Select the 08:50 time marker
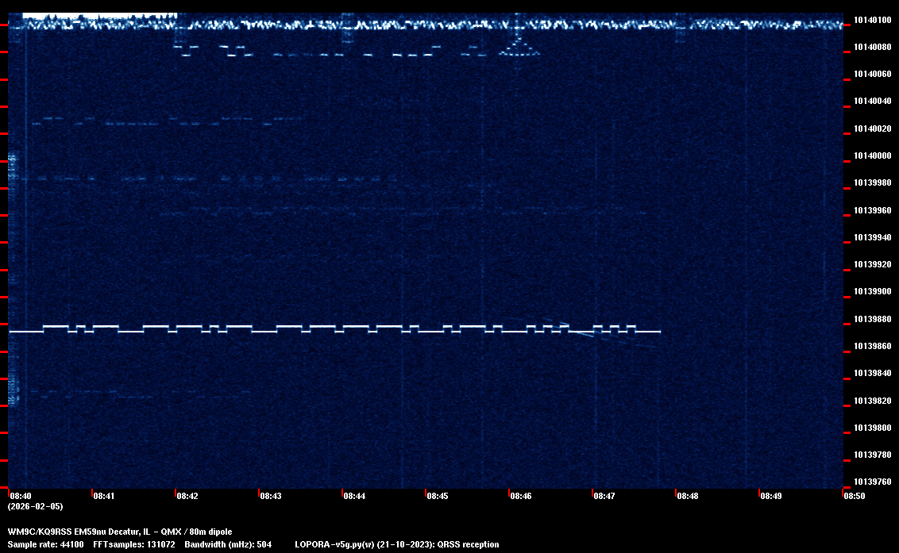 [x=854, y=496]
